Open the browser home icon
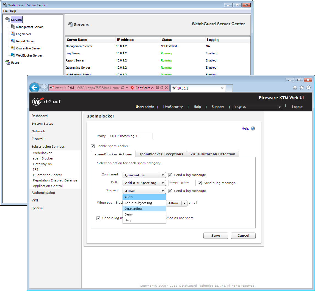This screenshot has height=291, width=315. (295, 88)
